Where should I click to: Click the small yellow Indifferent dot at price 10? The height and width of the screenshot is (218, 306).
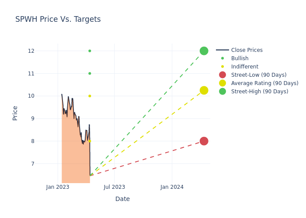[x=90, y=96]
